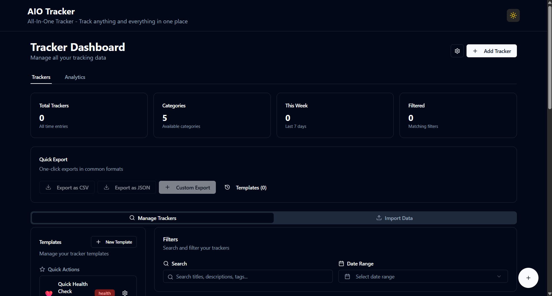Open export Templates history
552x296 pixels.
coord(245,187)
